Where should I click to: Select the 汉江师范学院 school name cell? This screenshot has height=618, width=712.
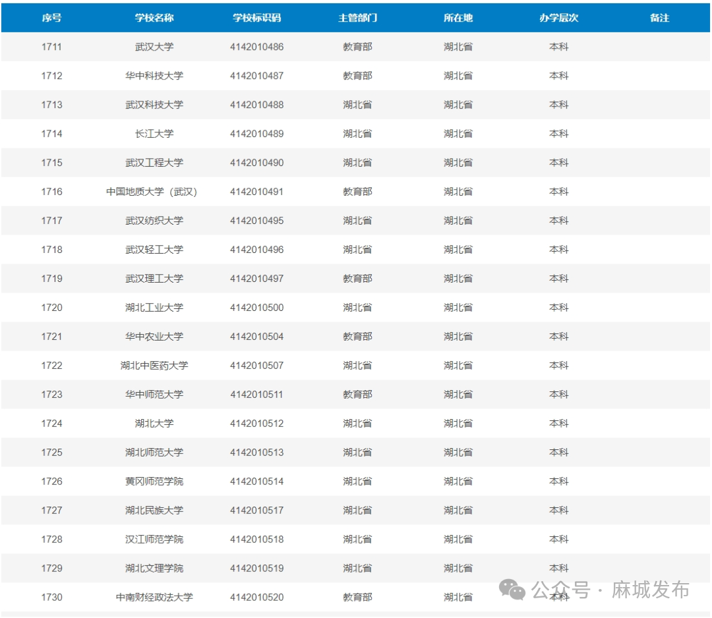coord(154,540)
